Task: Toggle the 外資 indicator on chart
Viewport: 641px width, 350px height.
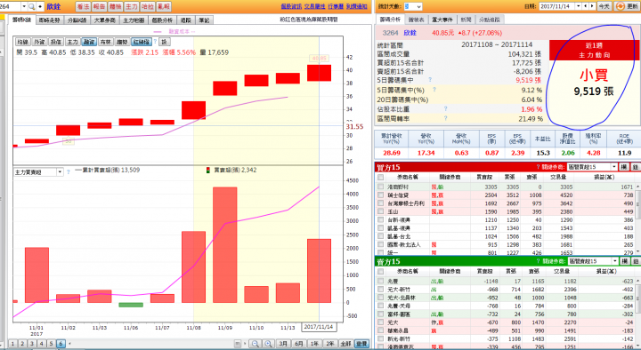Action: (x=39, y=42)
